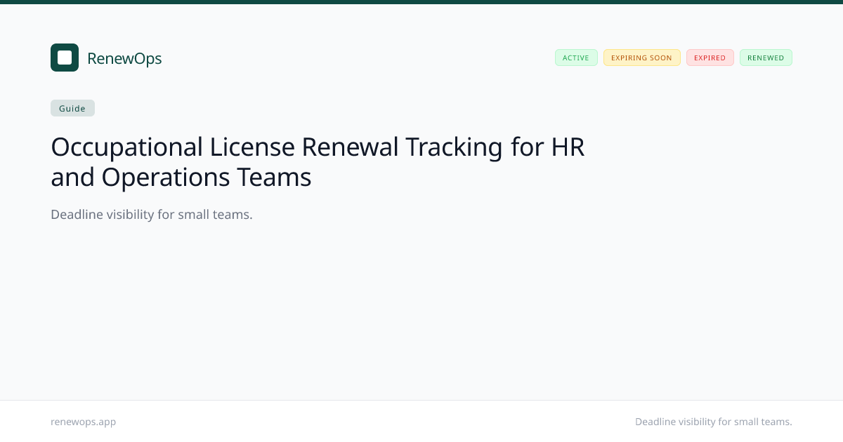Click the subtitle Deadline visibility for small teams
Screen dimensions: 843x442
[x=152, y=214]
